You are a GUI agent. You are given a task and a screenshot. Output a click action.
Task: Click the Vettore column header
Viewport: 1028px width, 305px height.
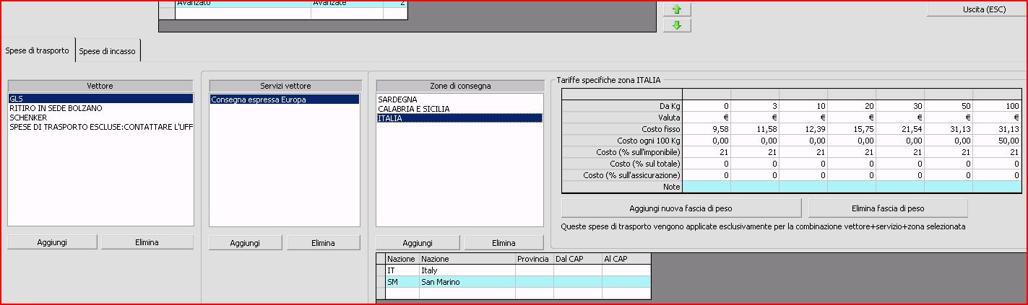pos(100,86)
